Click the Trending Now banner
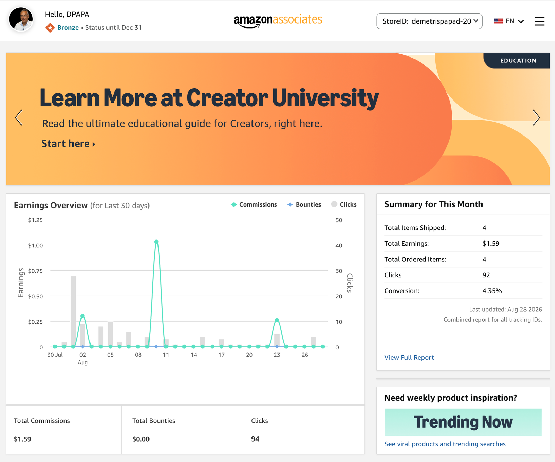 pyautogui.click(x=463, y=422)
